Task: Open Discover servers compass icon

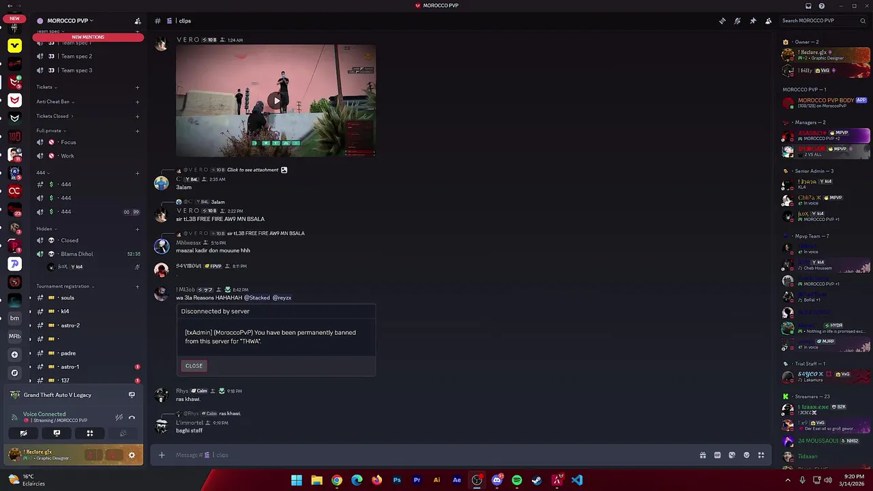Action: [14, 373]
